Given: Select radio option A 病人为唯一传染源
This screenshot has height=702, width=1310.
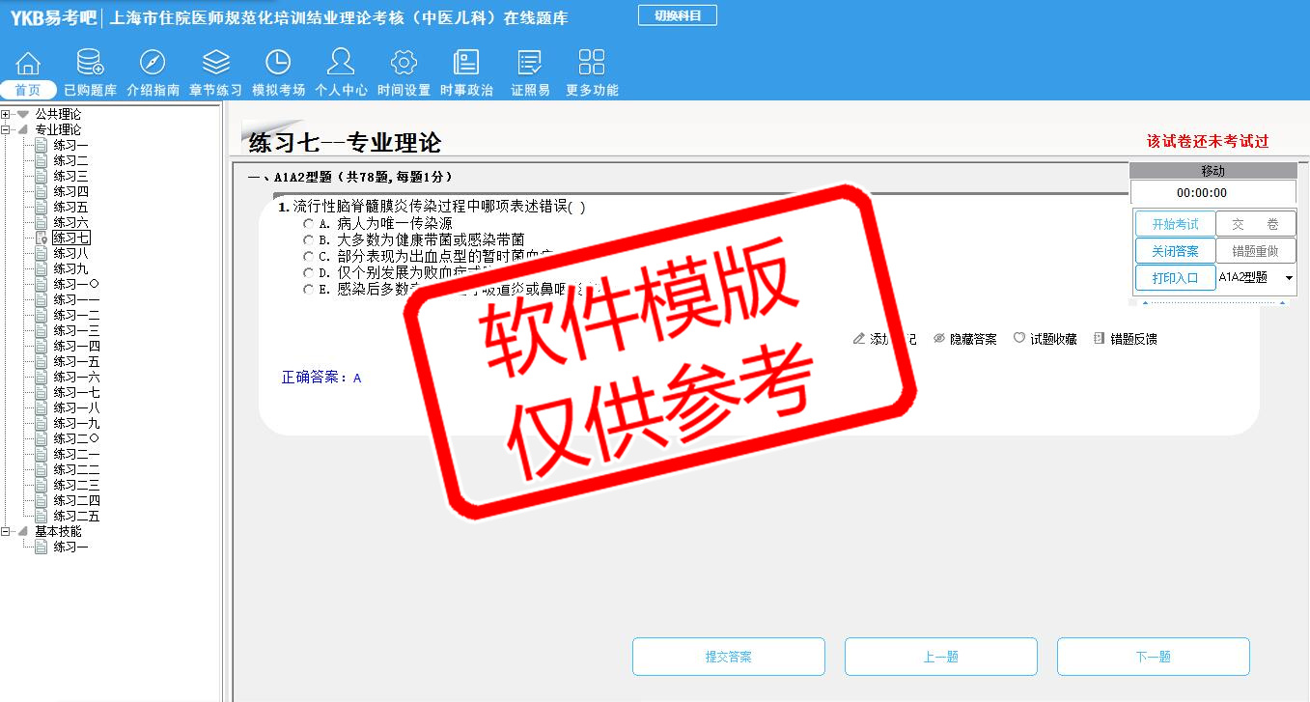Looking at the screenshot, I should [309, 223].
